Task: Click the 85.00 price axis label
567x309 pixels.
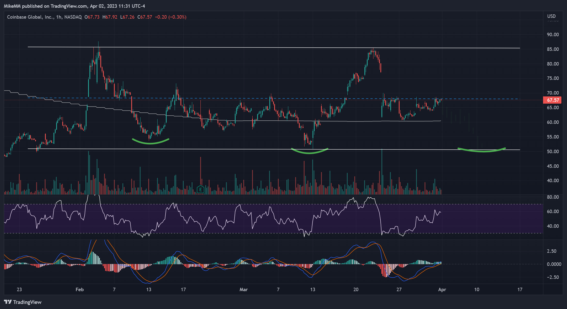Action: point(553,49)
